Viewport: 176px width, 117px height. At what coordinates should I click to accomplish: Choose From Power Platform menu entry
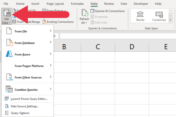pyautogui.click(x=28, y=66)
